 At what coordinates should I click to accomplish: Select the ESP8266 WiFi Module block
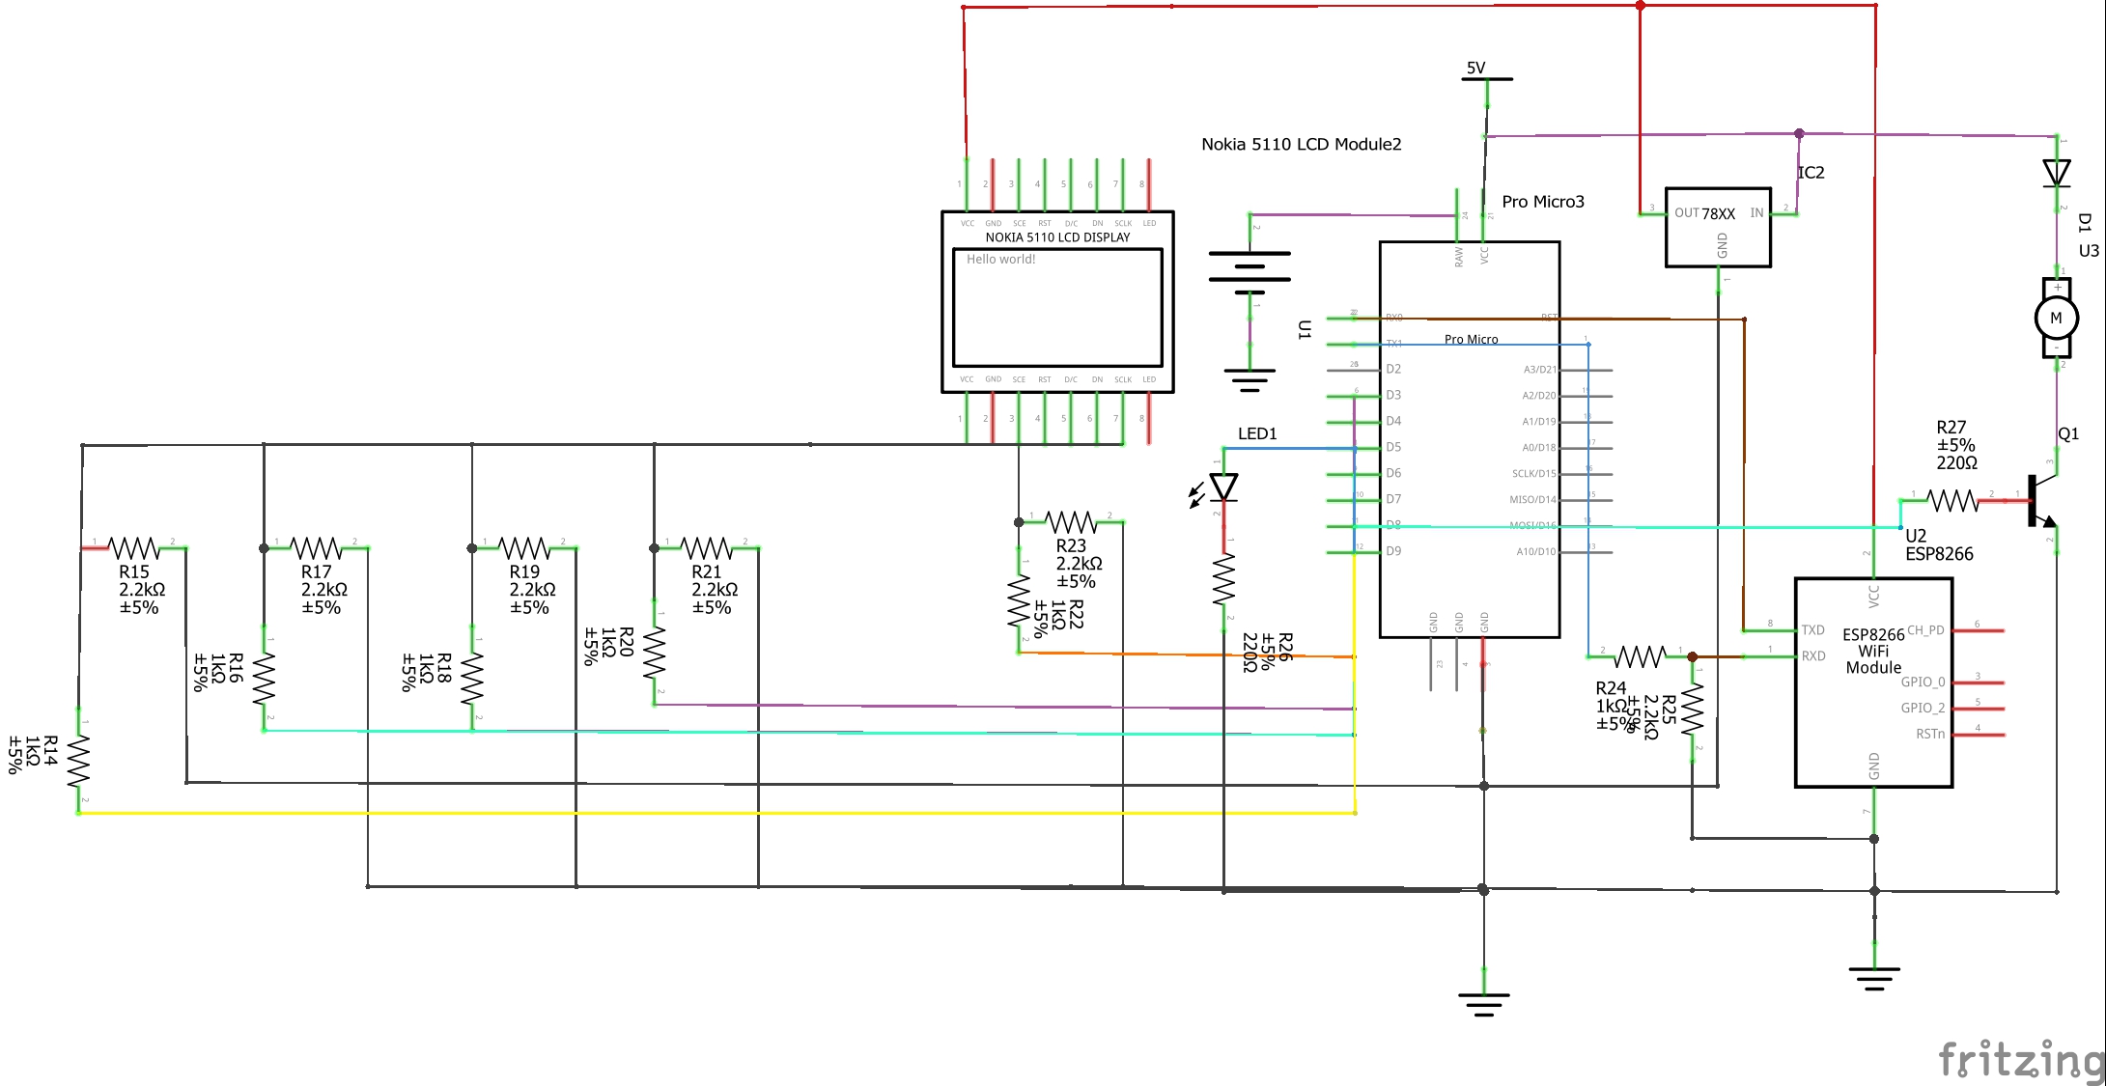1873,682
